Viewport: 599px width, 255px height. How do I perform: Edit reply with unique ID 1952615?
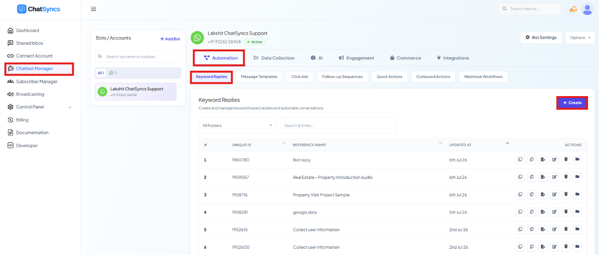click(554, 229)
